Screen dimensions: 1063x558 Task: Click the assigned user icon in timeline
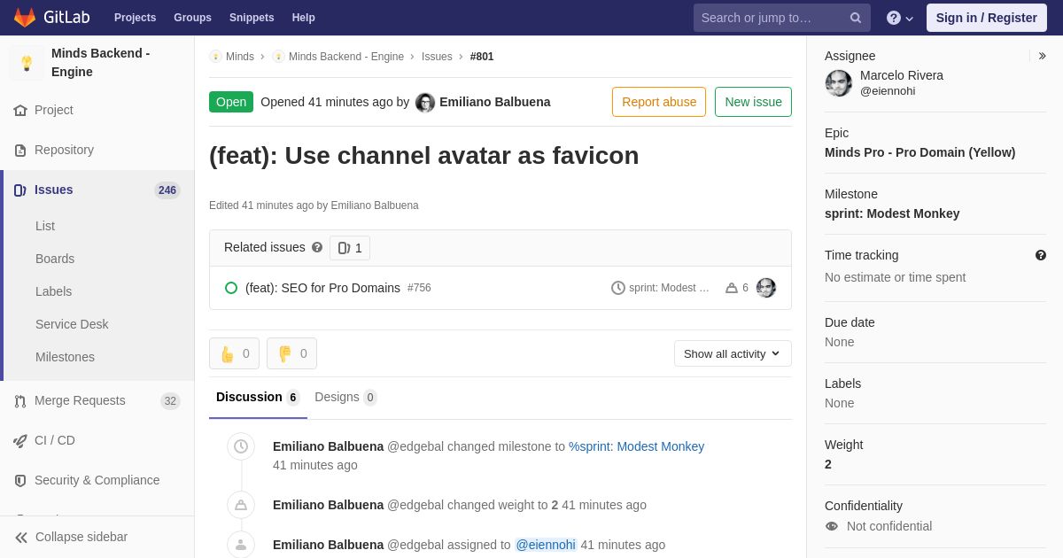(x=241, y=545)
